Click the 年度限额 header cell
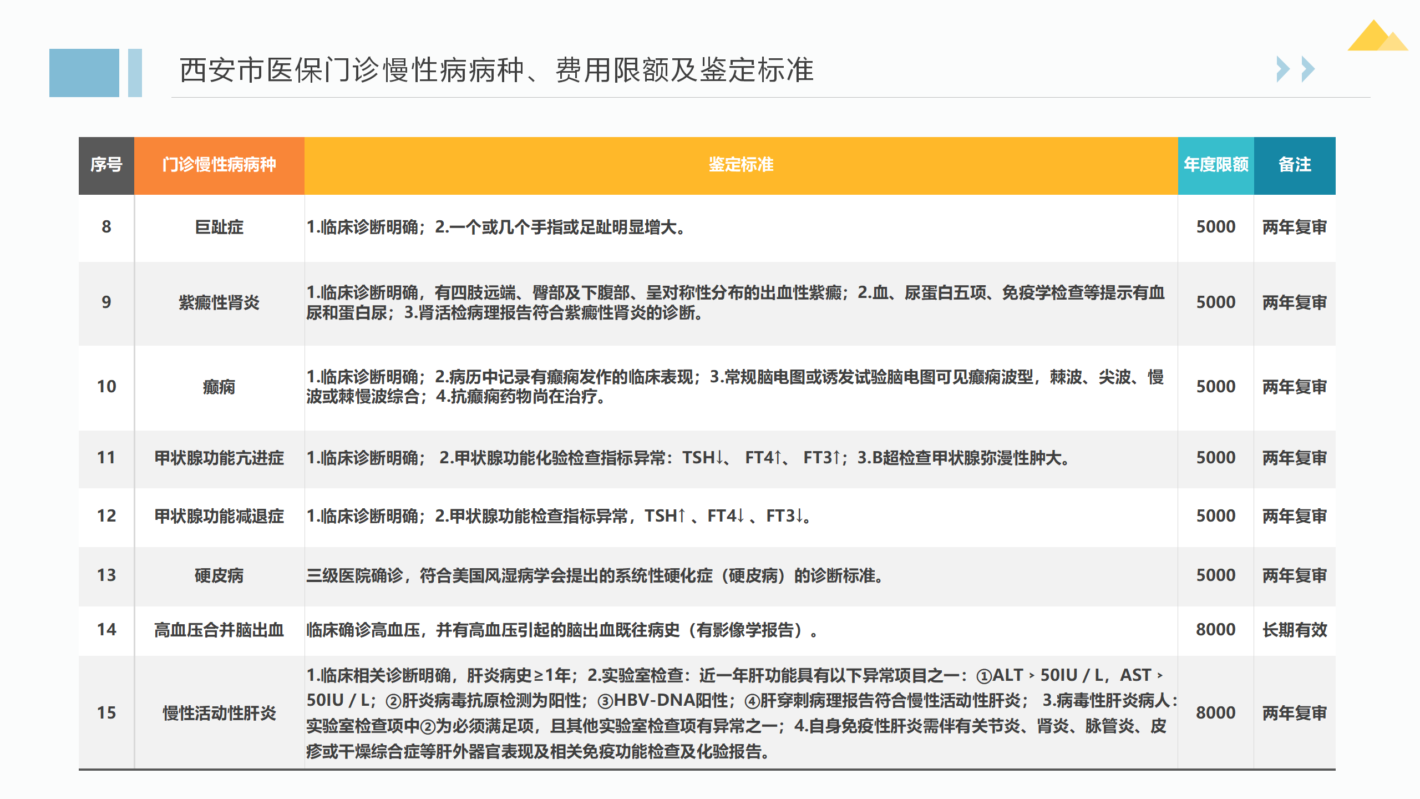Viewport: 1420px width, 799px height. click(x=1215, y=165)
